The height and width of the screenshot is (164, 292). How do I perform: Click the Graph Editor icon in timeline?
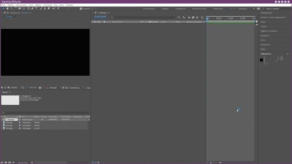pyautogui.click(x=202, y=17)
